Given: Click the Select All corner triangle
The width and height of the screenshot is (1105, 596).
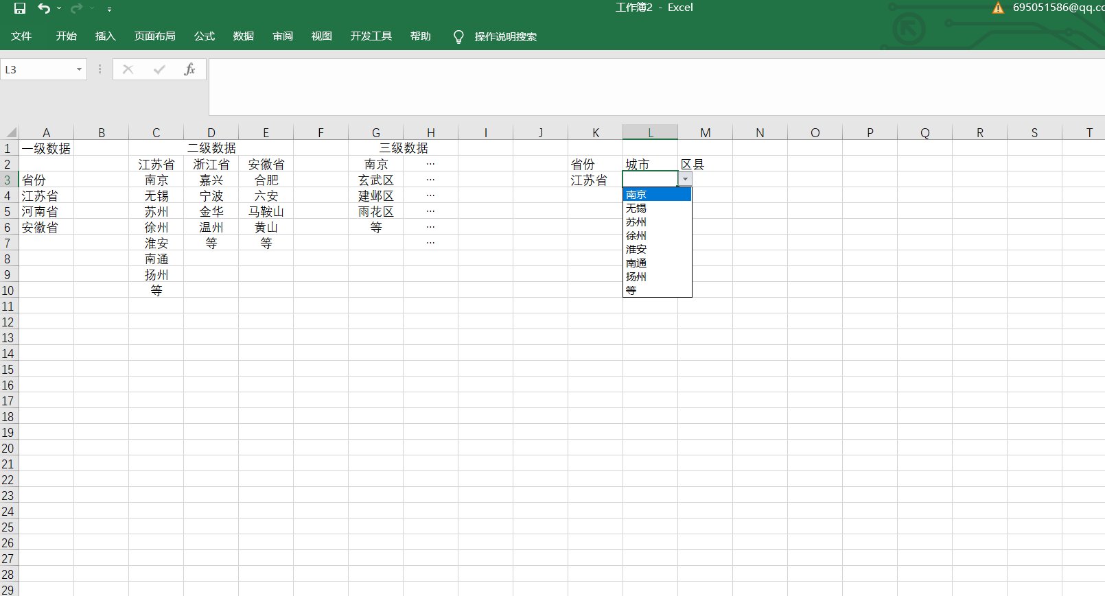Looking at the screenshot, I should pyautogui.click(x=10, y=132).
